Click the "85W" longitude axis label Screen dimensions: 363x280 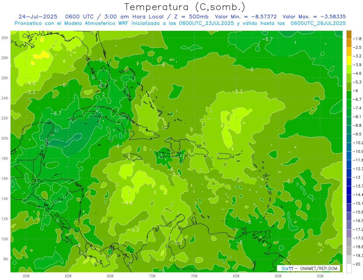pyautogui.click(x=68, y=276)
